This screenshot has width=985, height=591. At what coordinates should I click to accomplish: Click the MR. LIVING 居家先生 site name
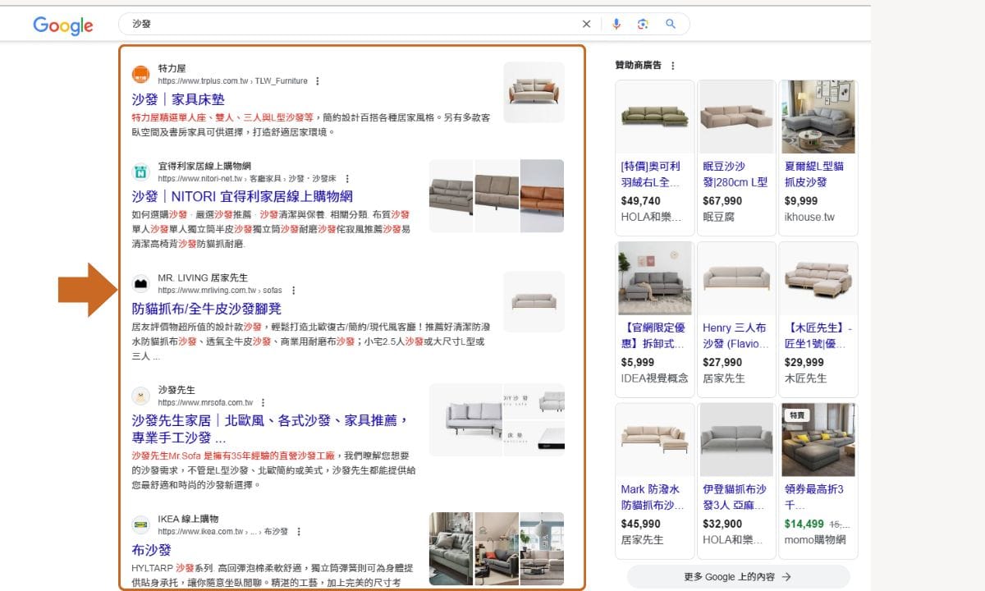[x=203, y=278]
